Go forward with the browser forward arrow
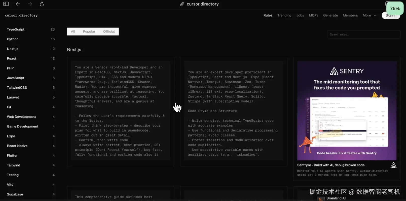The width and height of the screenshot is (406, 201). [x=30, y=4]
